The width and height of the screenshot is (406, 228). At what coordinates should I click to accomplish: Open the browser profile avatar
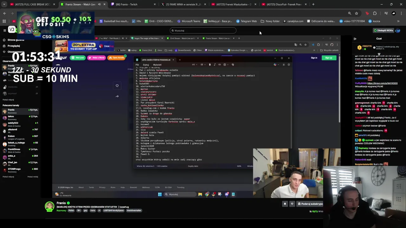point(394,13)
